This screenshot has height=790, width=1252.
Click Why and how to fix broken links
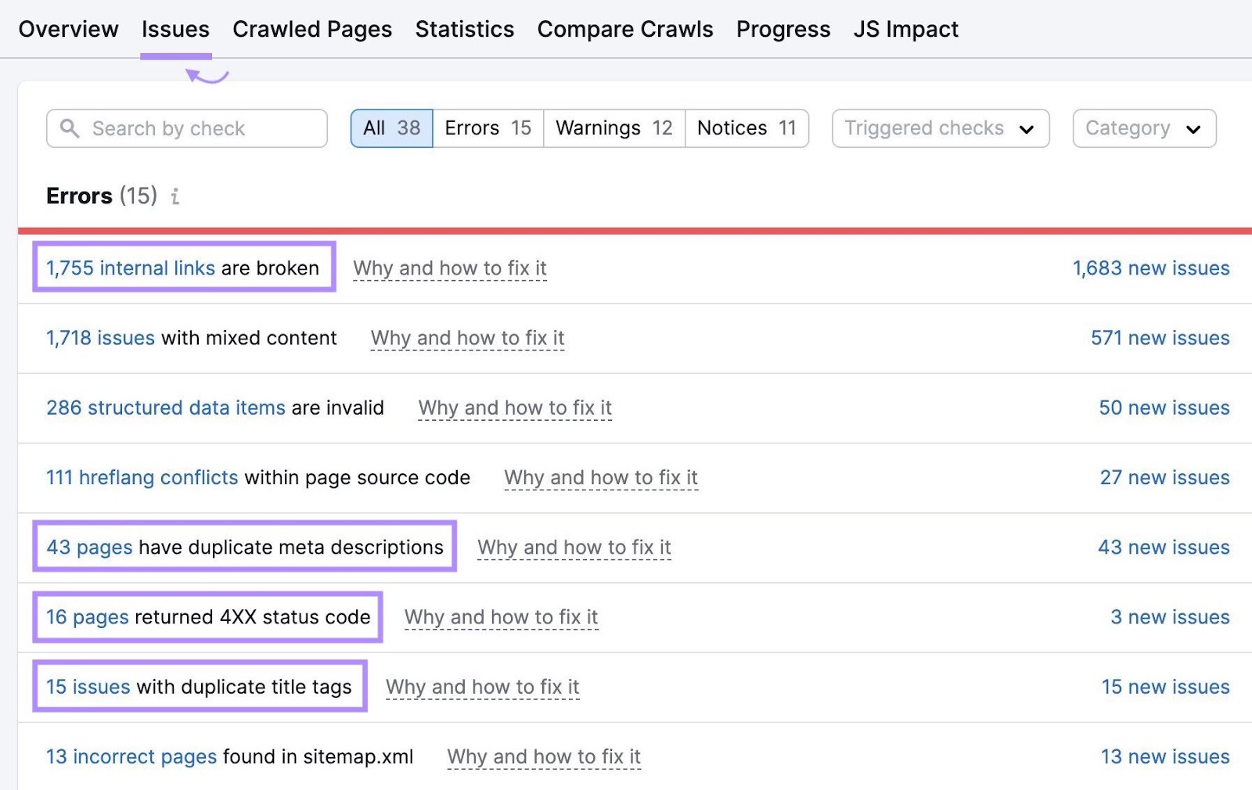[x=450, y=268]
